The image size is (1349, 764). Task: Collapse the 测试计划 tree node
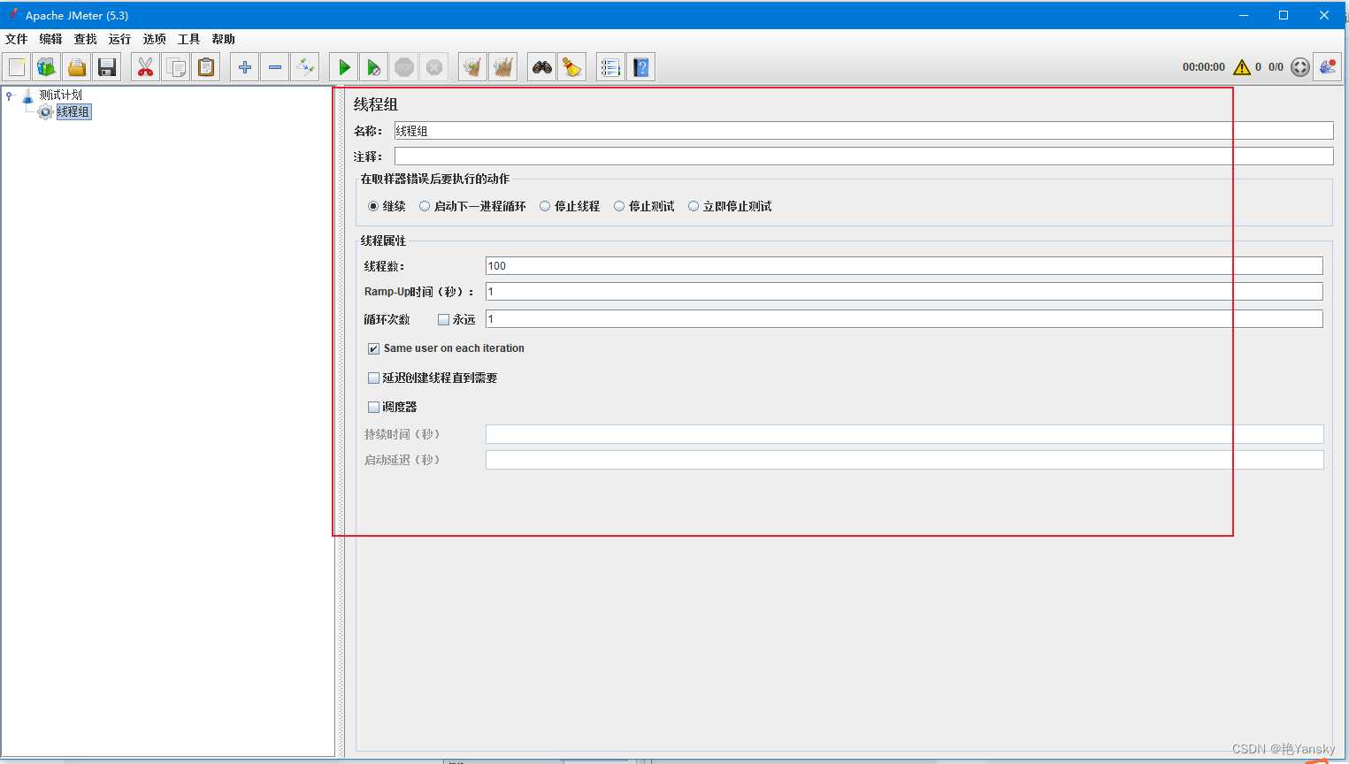pos(10,95)
